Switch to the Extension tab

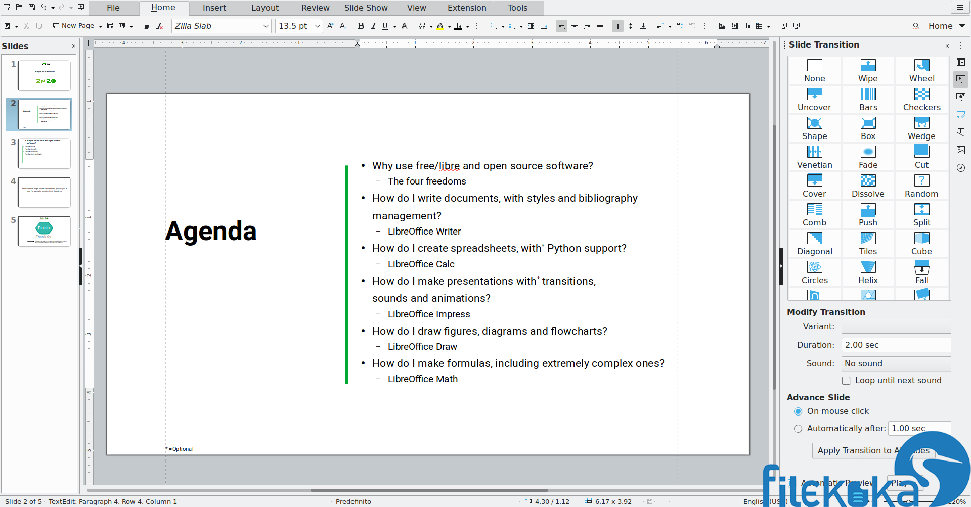pos(467,8)
